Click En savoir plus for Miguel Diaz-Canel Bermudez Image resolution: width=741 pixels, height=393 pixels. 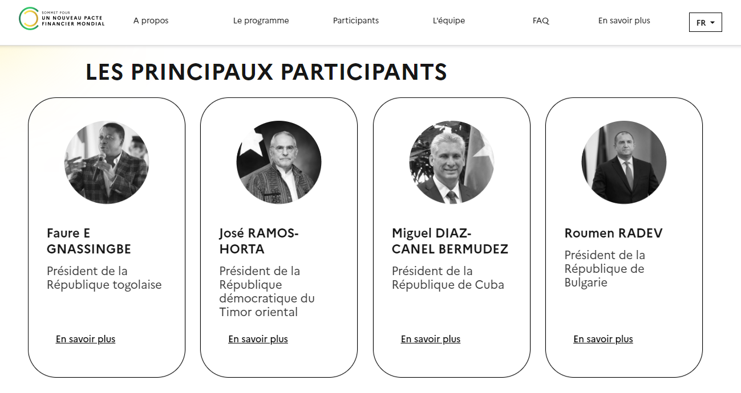coord(431,339)
